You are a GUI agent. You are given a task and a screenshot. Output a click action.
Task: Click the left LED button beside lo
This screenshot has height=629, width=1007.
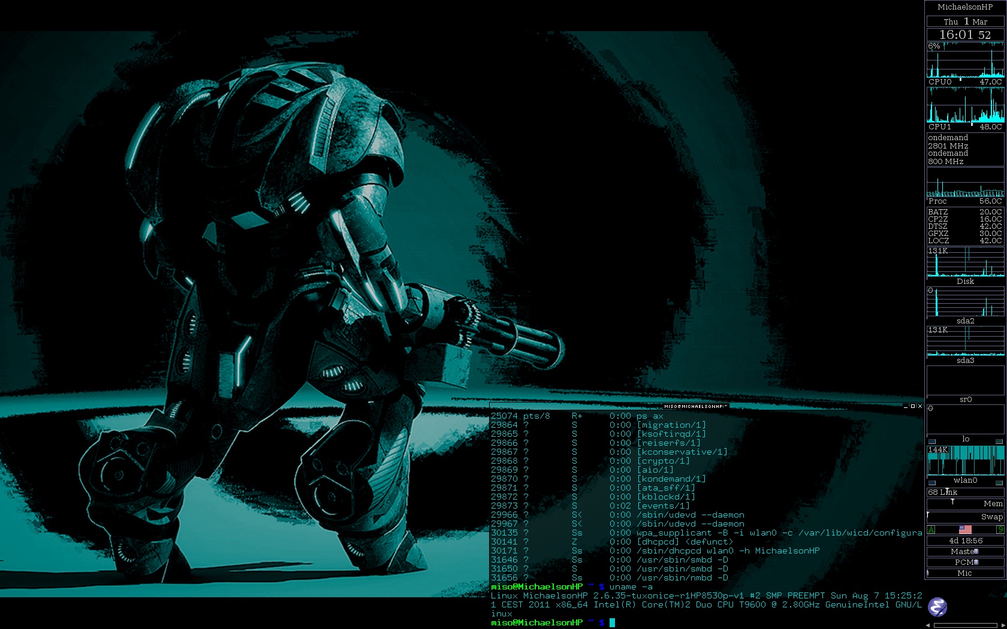tap(932, 441)
